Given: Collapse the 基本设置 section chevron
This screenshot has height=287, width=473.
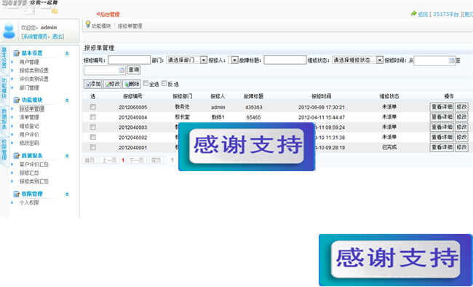Looking at the screenshot, I should [67, 53].
